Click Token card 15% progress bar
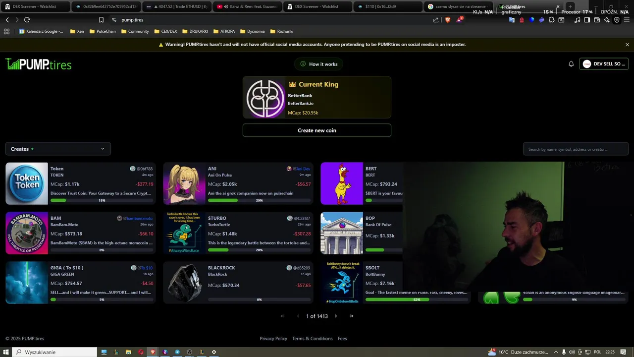This screenshot has height=357, width=634. click(x=102, y=200)
